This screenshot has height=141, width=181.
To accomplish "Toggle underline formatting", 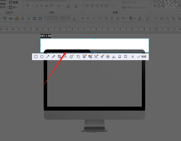I will click(x=37, y=6).
